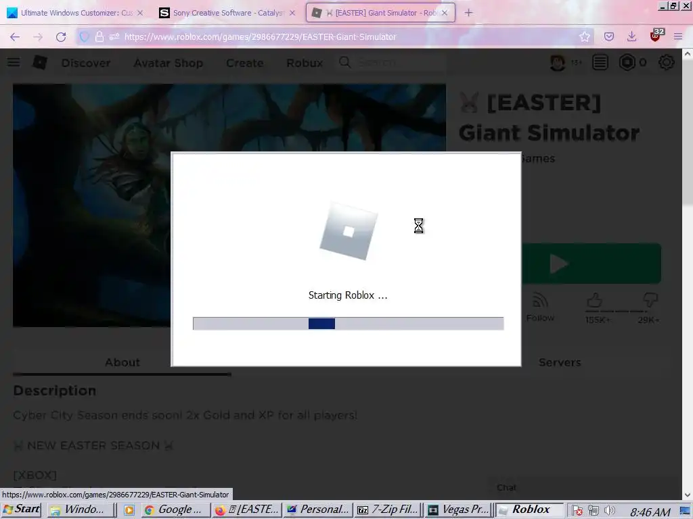Open the Roblox settings gear
Screen dimensions: 693x519
666,63
